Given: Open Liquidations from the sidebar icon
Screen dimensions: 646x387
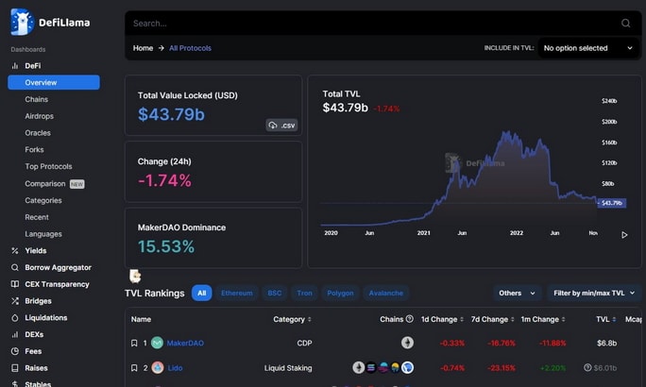Looking at the screenshot, I should pos(15,318).
